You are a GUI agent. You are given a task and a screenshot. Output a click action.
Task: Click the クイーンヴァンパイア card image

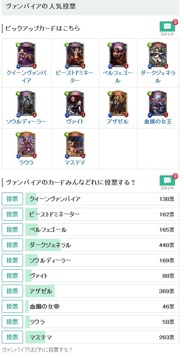26,55
